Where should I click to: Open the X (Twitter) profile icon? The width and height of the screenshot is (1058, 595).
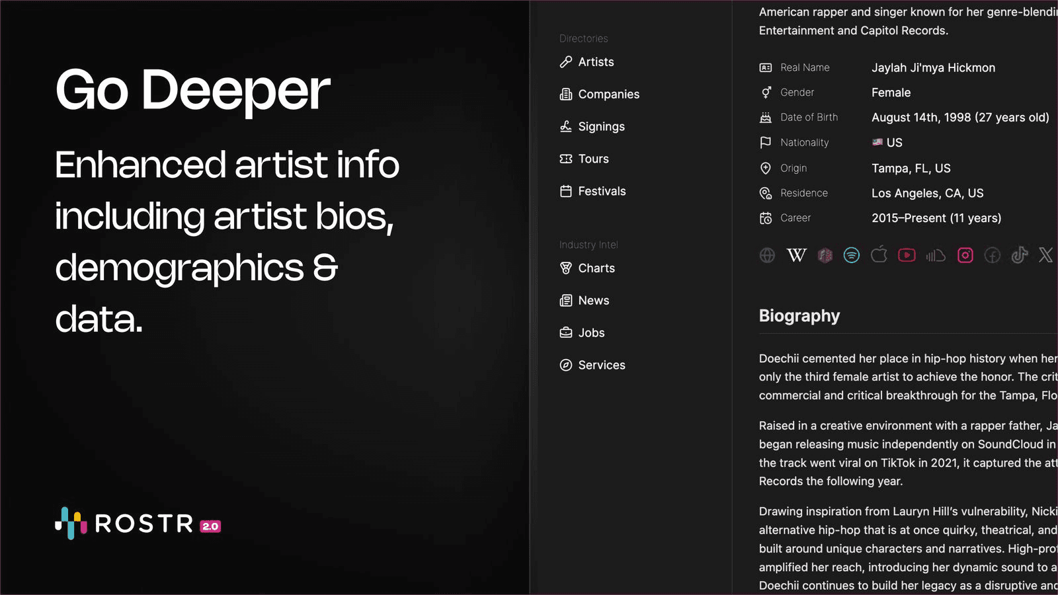[x=1045, y=255]
